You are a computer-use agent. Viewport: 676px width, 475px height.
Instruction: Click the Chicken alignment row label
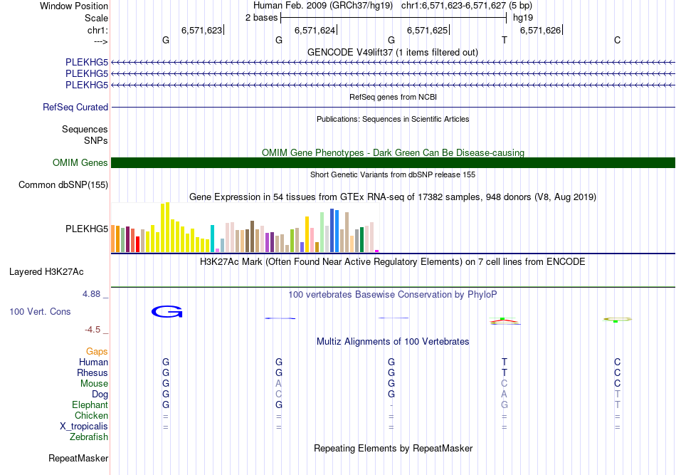point(91,415)
